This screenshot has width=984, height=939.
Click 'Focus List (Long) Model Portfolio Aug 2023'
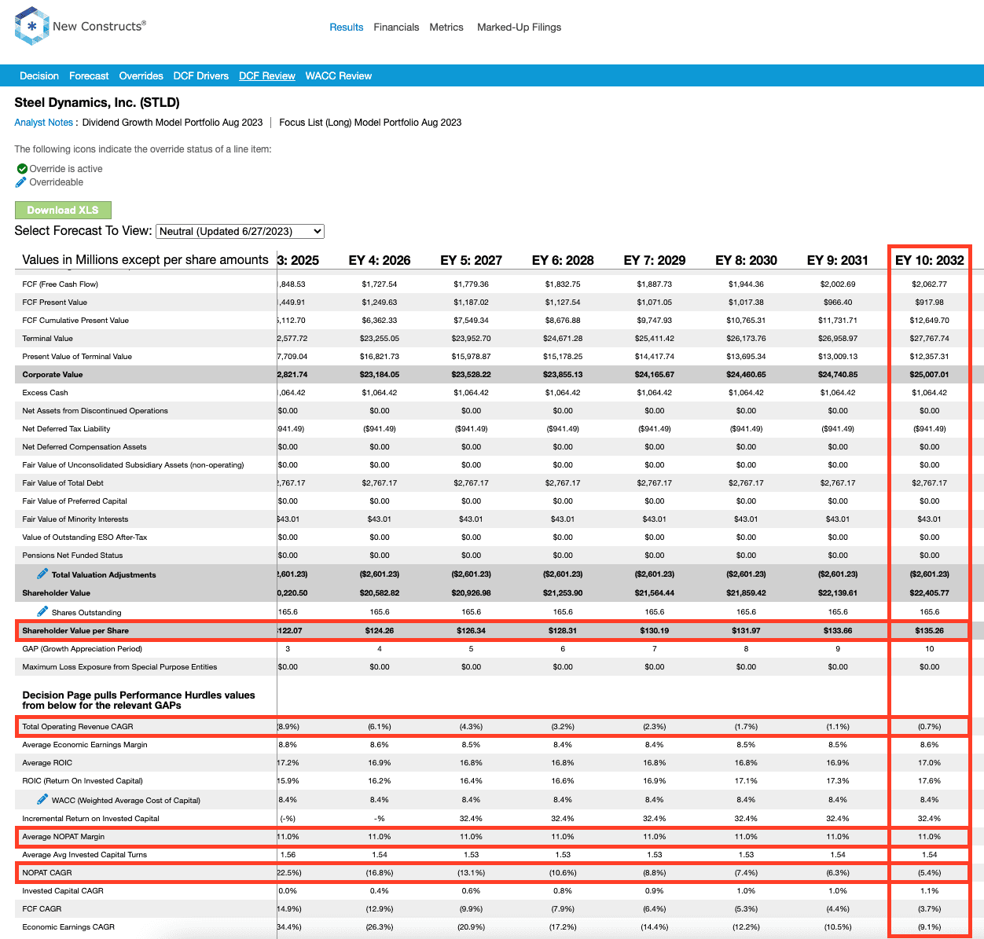tap(370, 123)
